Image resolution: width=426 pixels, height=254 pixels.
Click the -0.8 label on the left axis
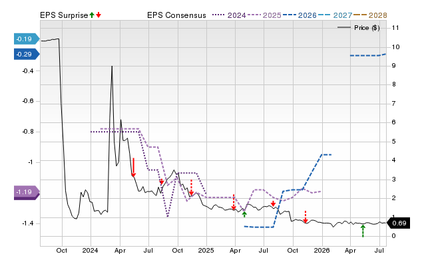pos(28,132)
